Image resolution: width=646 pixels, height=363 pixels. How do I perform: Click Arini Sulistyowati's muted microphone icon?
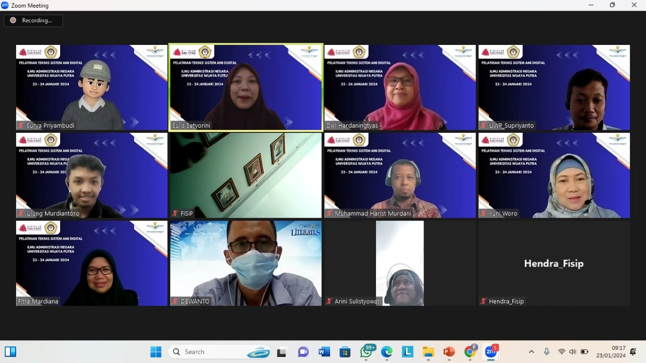pyautogui.click(x=330, y=301)
